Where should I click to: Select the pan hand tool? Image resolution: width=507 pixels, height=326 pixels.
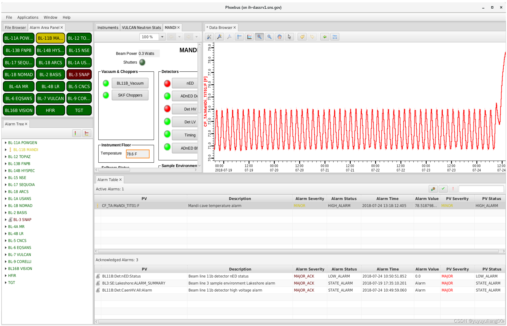(279, 37)
